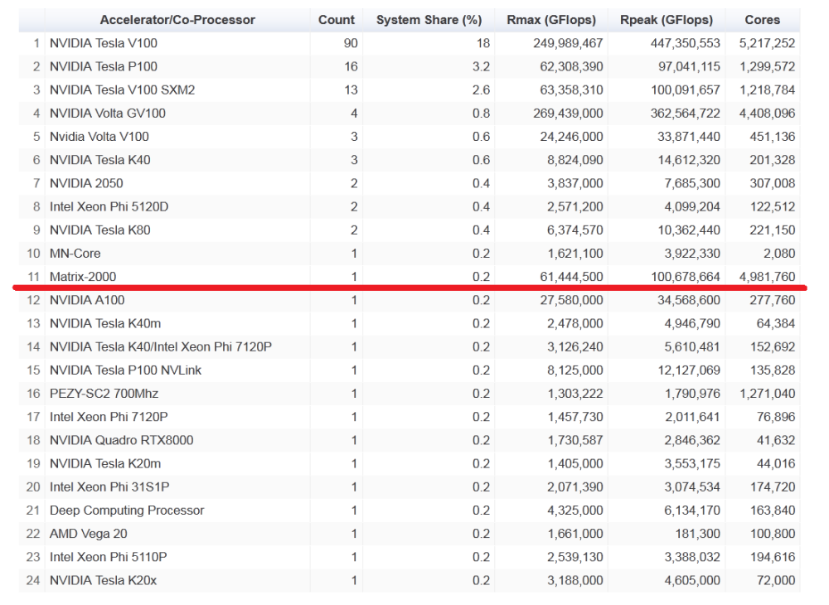The width and height of the screenshot is (829, 605).
Task: Sort table by Cores header
Action: click(x=762, y=20)
